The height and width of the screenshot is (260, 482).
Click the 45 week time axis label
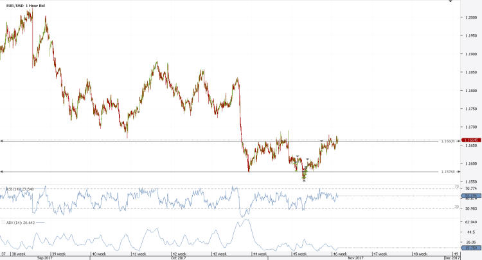(299, 254)
